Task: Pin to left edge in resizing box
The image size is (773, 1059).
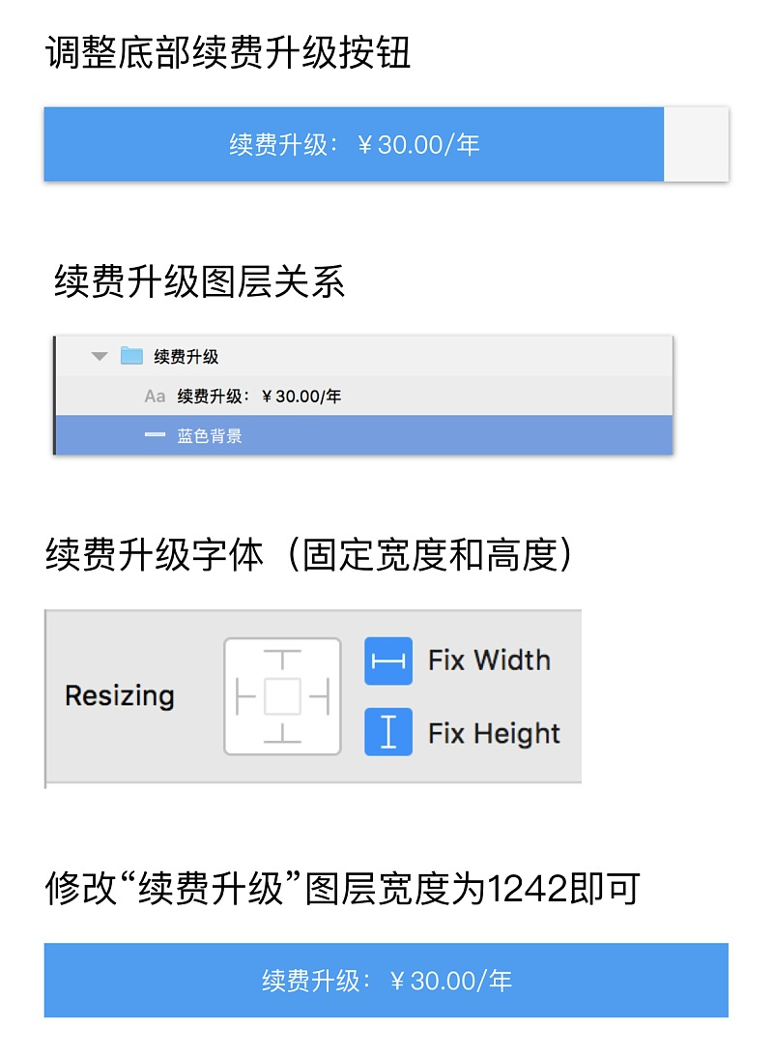Action: tap(246, 696)
